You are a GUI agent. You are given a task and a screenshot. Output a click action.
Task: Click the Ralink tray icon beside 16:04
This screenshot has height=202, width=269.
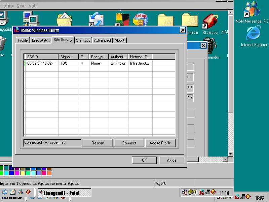tap(201, 192)
